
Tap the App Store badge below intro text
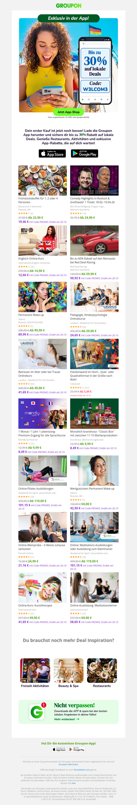tap(52, 153)
